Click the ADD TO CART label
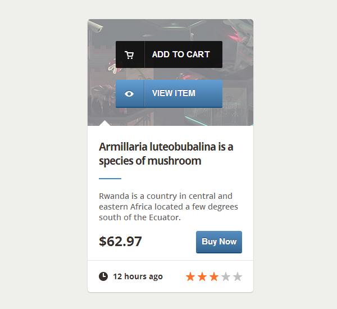This screenshot has width=337, height=309. (181, 54)
